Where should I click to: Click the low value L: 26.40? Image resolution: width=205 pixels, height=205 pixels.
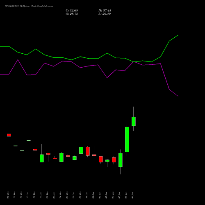click(x=105, y=14)
